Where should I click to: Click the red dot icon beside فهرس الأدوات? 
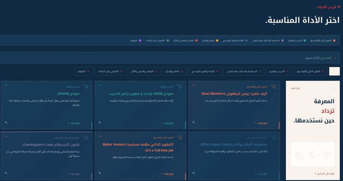click(339, 7)
